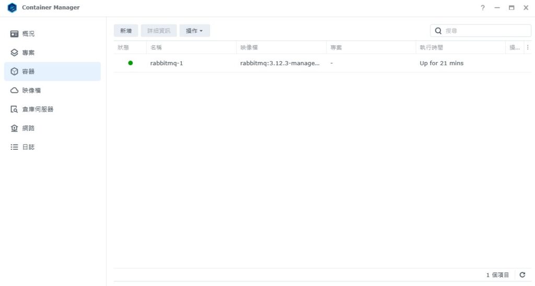Expand the 操作 action dropdown
This screenshot has width=535, height=286.
[x=194, y=31]
